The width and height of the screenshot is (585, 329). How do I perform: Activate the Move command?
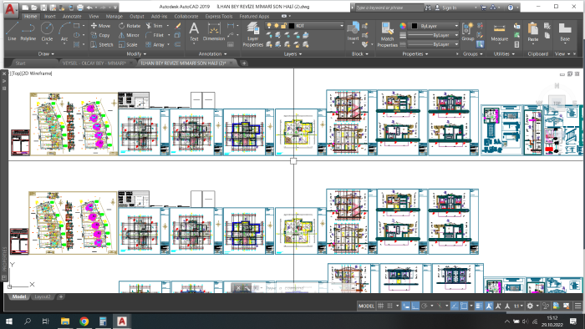[100, 26]
